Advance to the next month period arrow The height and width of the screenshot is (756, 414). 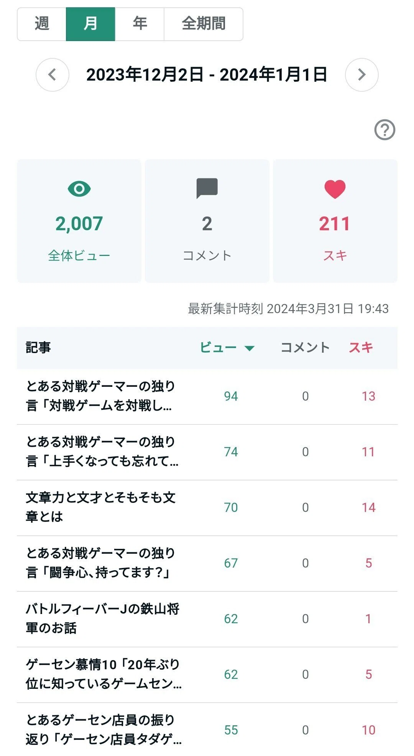[x=361, y=75]
